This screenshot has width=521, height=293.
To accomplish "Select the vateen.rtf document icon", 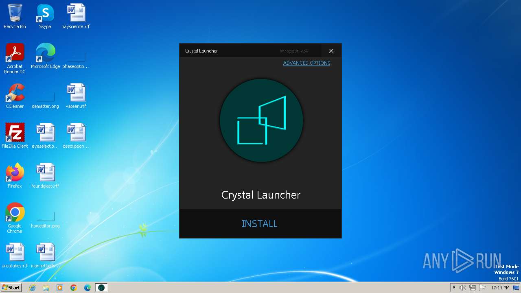I will tap(76, 96).
